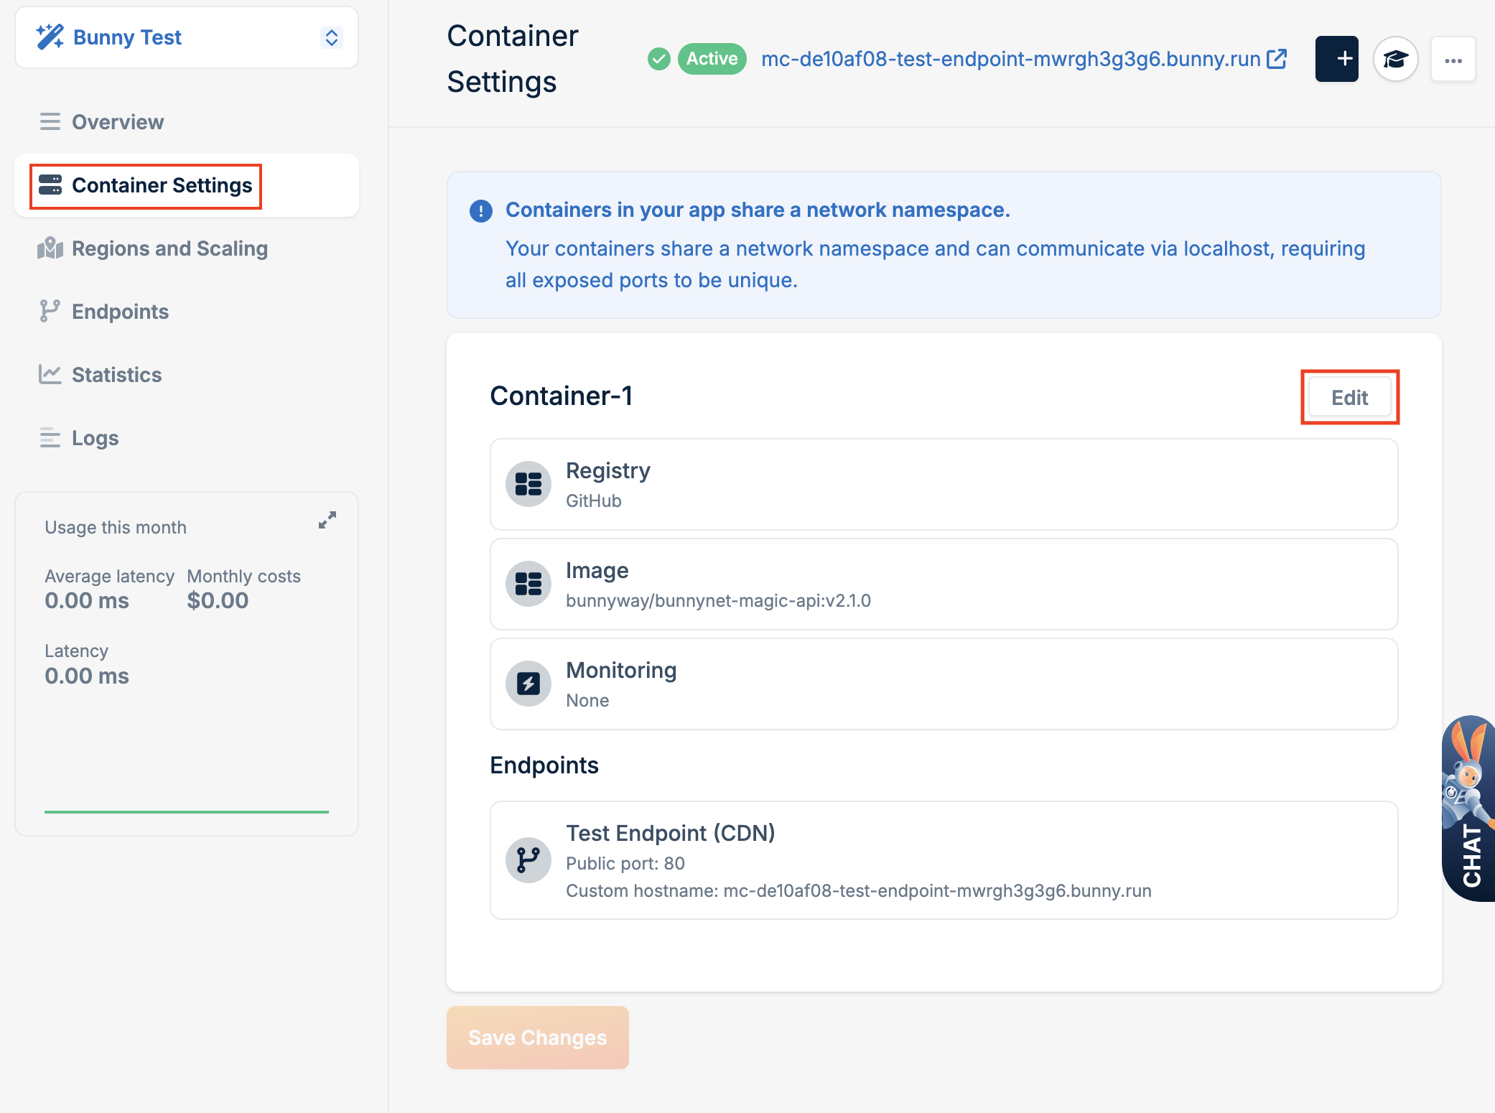Open the three-dots more options menu
The height and width of the screenshot is (1113, 1495).
tap(1453, 60)
